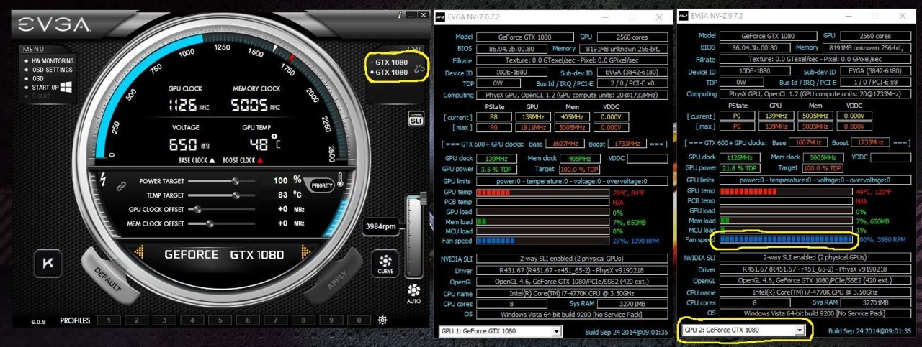Open Precision settings gear icon
Screen dimensions: 922x347
pyautogui.click(x=382, y=320)
